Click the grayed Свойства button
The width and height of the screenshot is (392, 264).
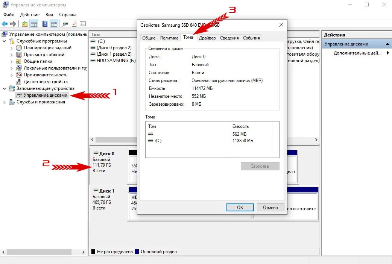pos(260,166)
